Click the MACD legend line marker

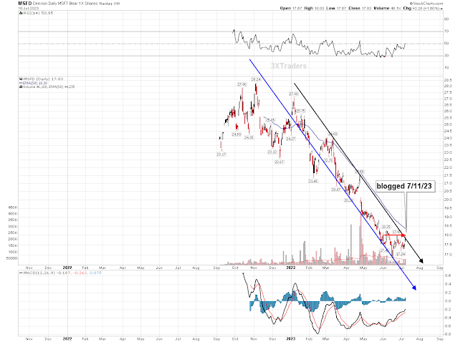click(21, 273)
